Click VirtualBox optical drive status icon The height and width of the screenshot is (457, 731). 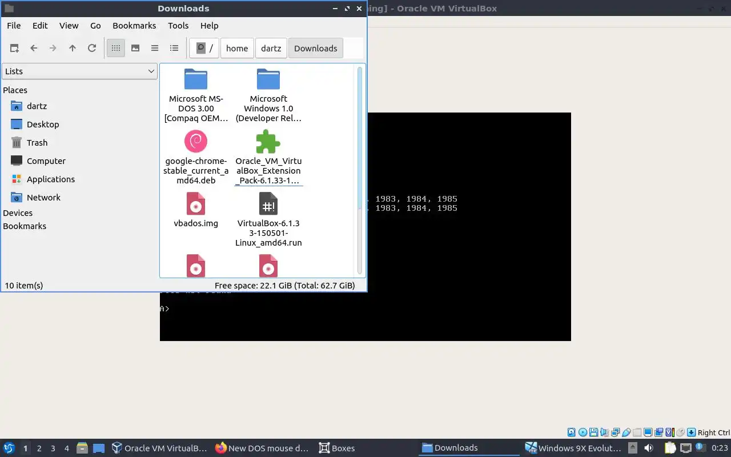pyautogui.click(x=583, y=432)
